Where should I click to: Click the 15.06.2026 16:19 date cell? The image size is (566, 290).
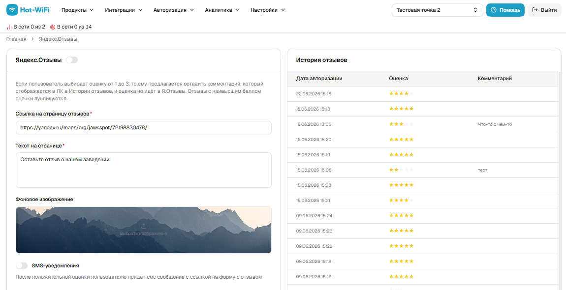click(314, 155)
